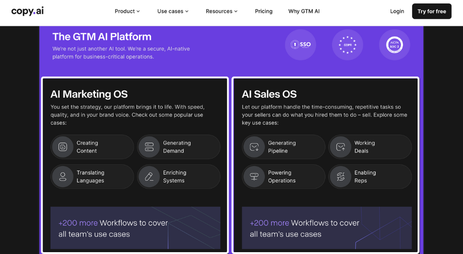Open the Powering Operations use case
Image resolution: width=463 pixels, height=254 pixels.
point(283,176)
